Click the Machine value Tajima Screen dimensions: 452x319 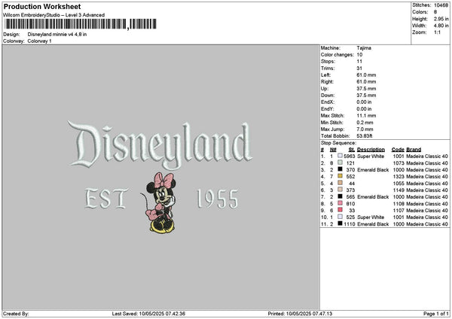[364, 48]
